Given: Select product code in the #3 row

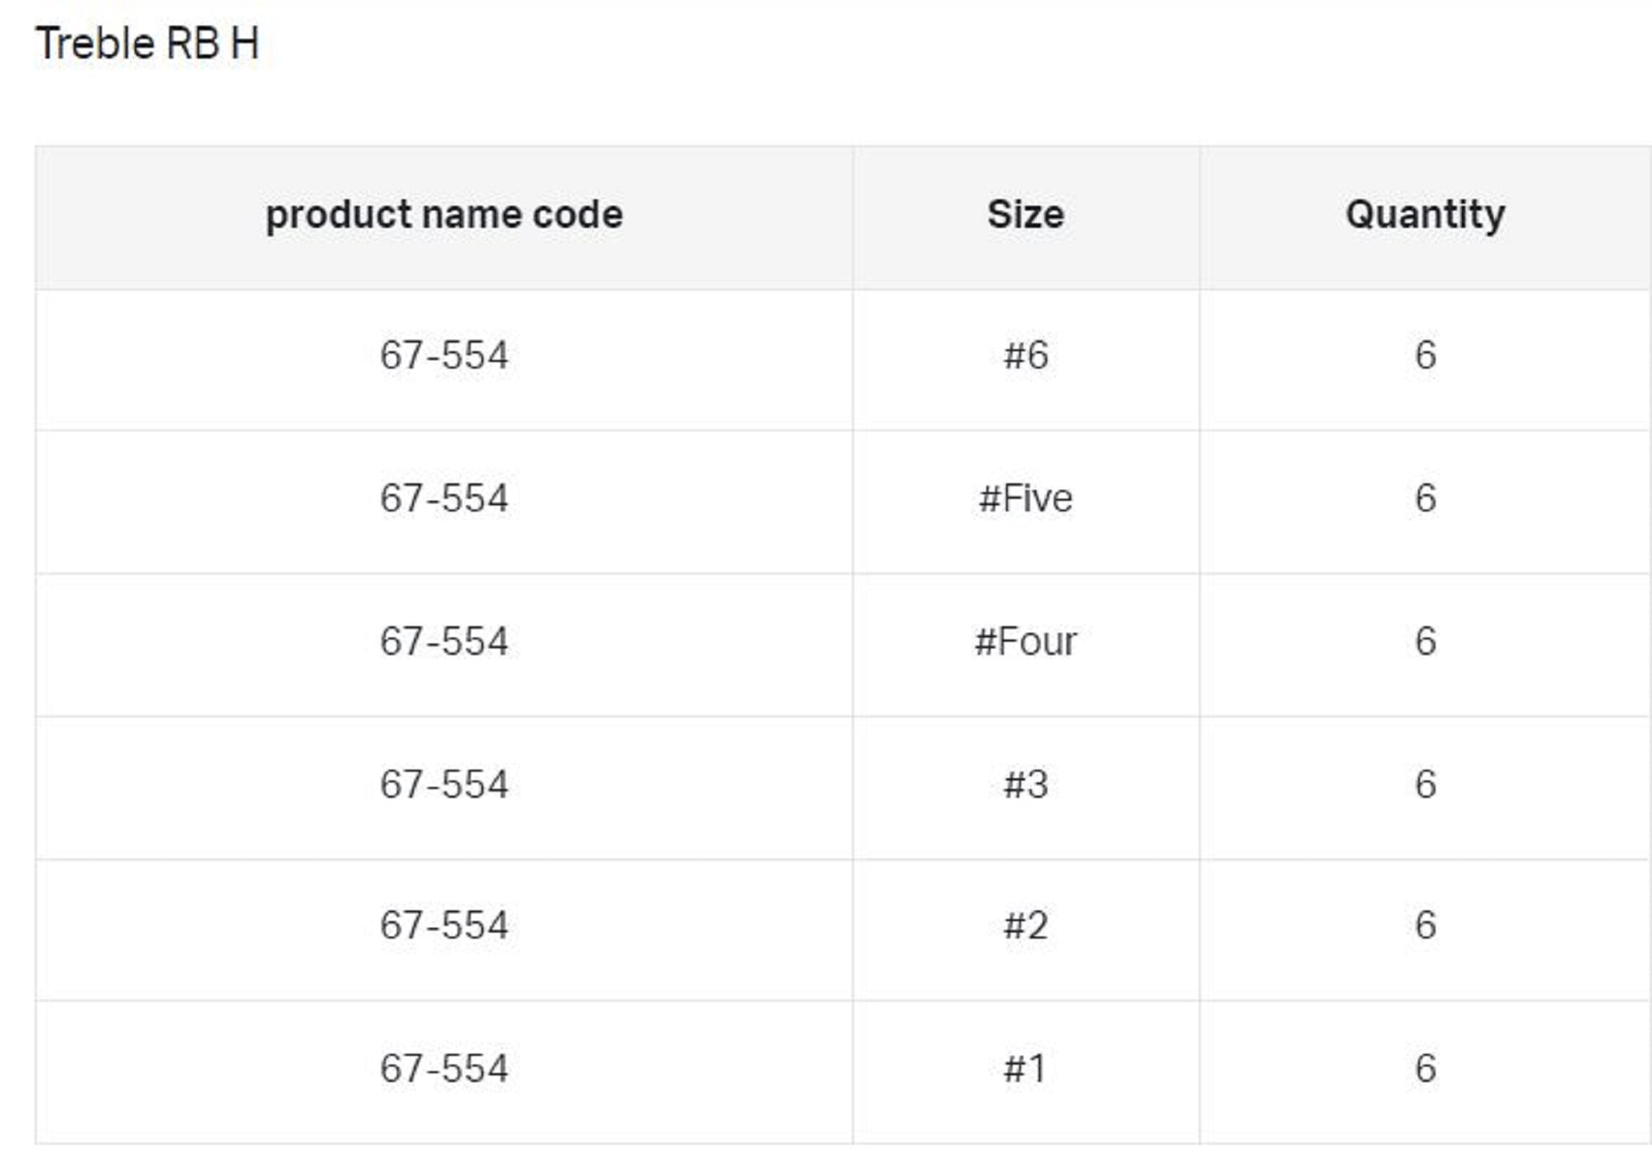Looking at the screenshot, I should click(444, 785).
